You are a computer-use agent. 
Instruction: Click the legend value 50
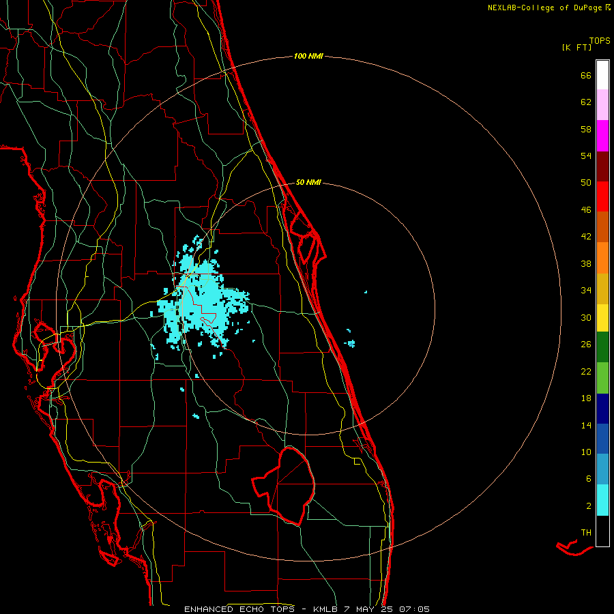click(x=586, y=182)
